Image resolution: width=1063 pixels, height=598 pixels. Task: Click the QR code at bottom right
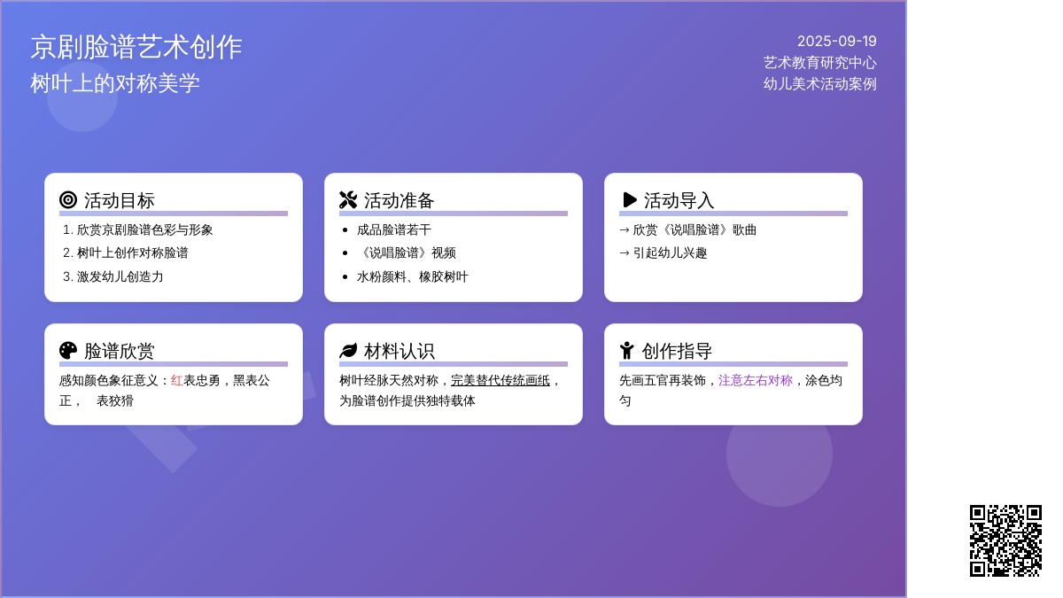1005,540
